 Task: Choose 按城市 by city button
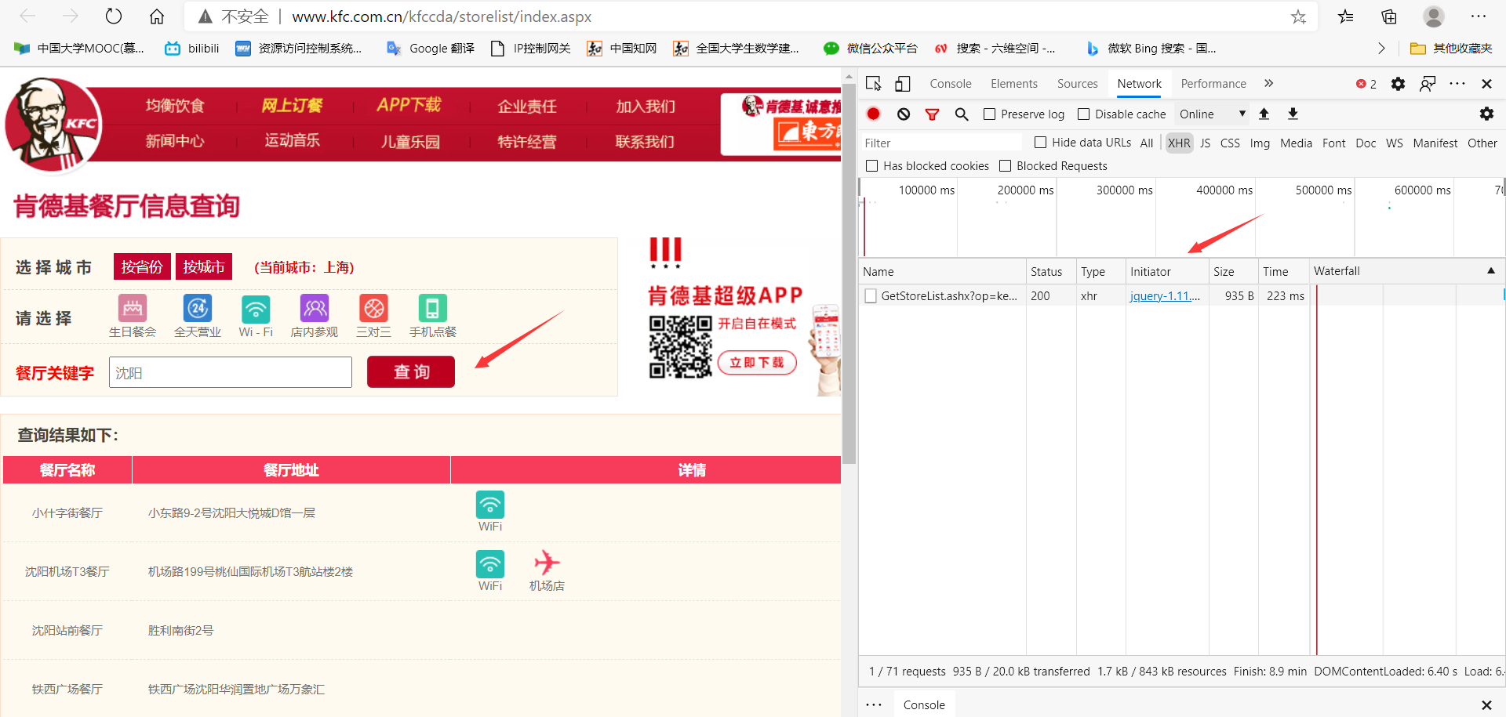pyautogui.click(x=204, y=267)
